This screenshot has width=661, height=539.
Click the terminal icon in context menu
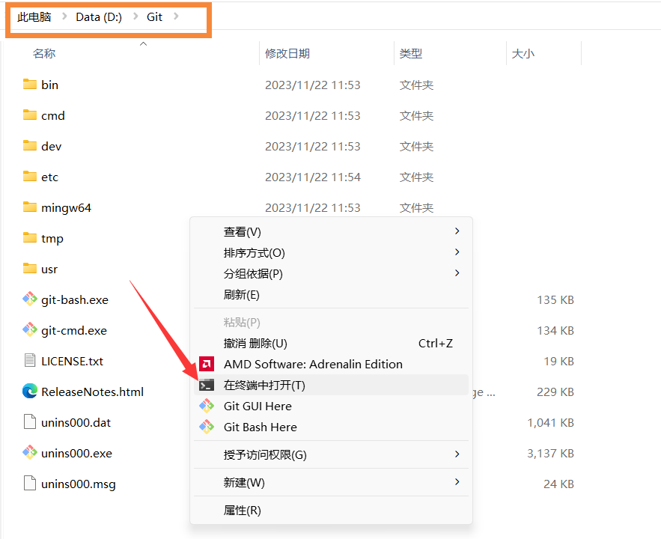[x=207, y=386]
